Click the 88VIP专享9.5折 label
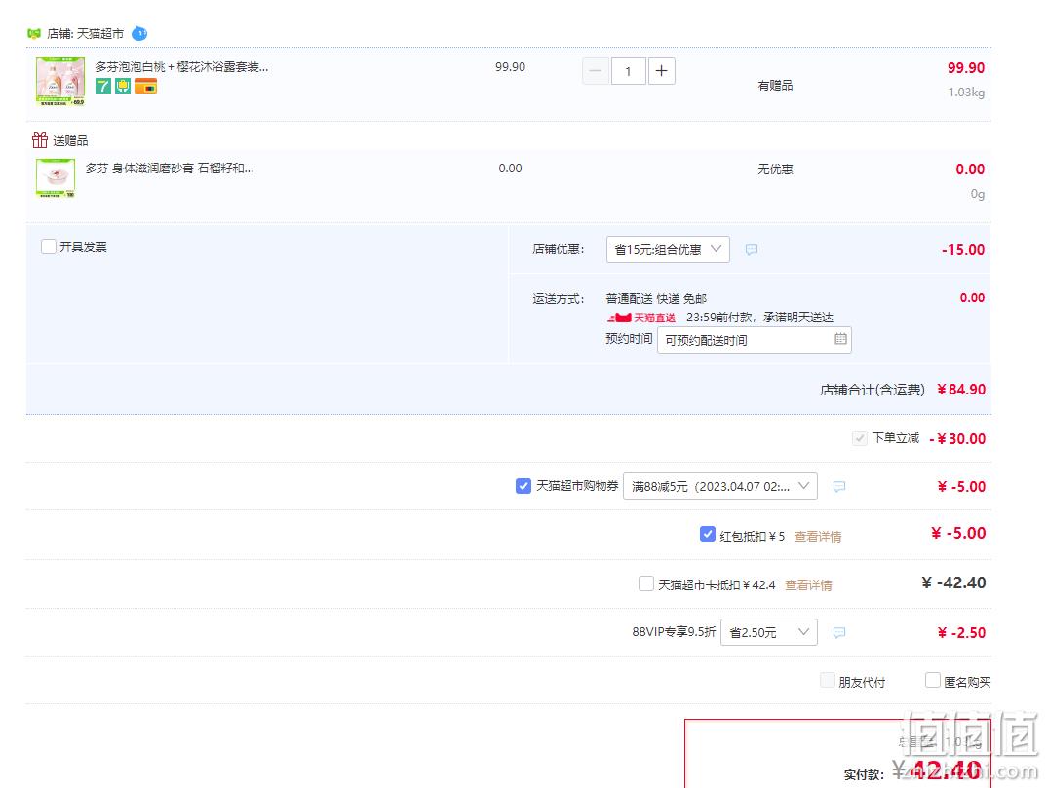Image resolution: width=1047 pixels, height=788 pixels. click(x=674, y=631)
